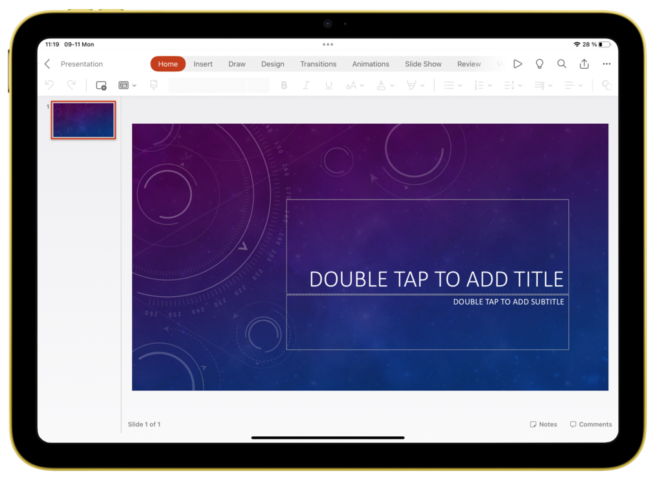Open the Notes pane
The height and width of the screenshot is (481, 657).
543,425
